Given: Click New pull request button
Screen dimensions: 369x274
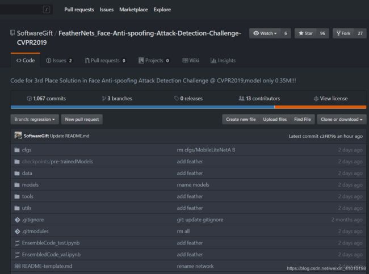Looking at the screenshot, I should tap(82, 119).
